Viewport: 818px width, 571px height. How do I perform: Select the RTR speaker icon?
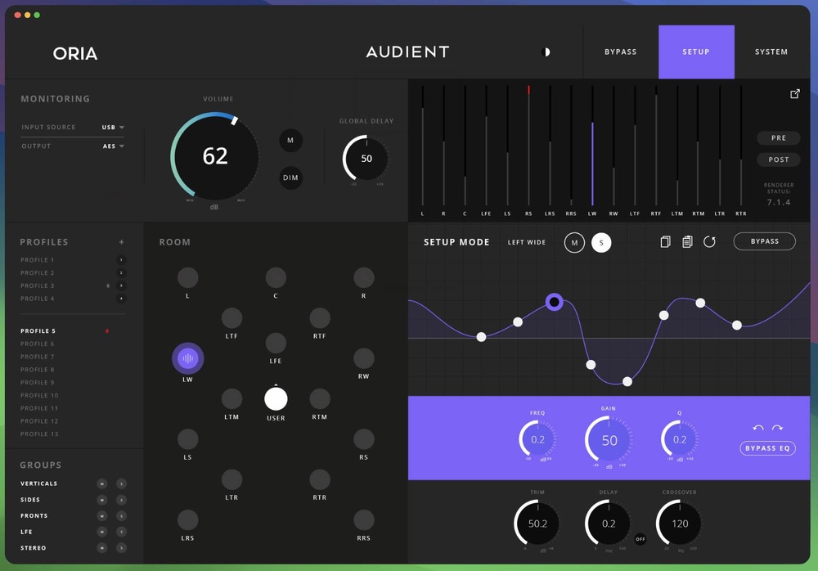coord(320,479)
